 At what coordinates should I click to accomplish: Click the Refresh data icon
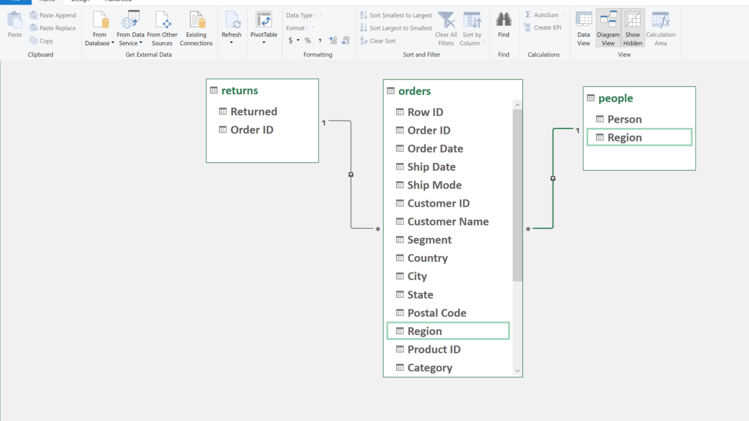pos(232,22)
